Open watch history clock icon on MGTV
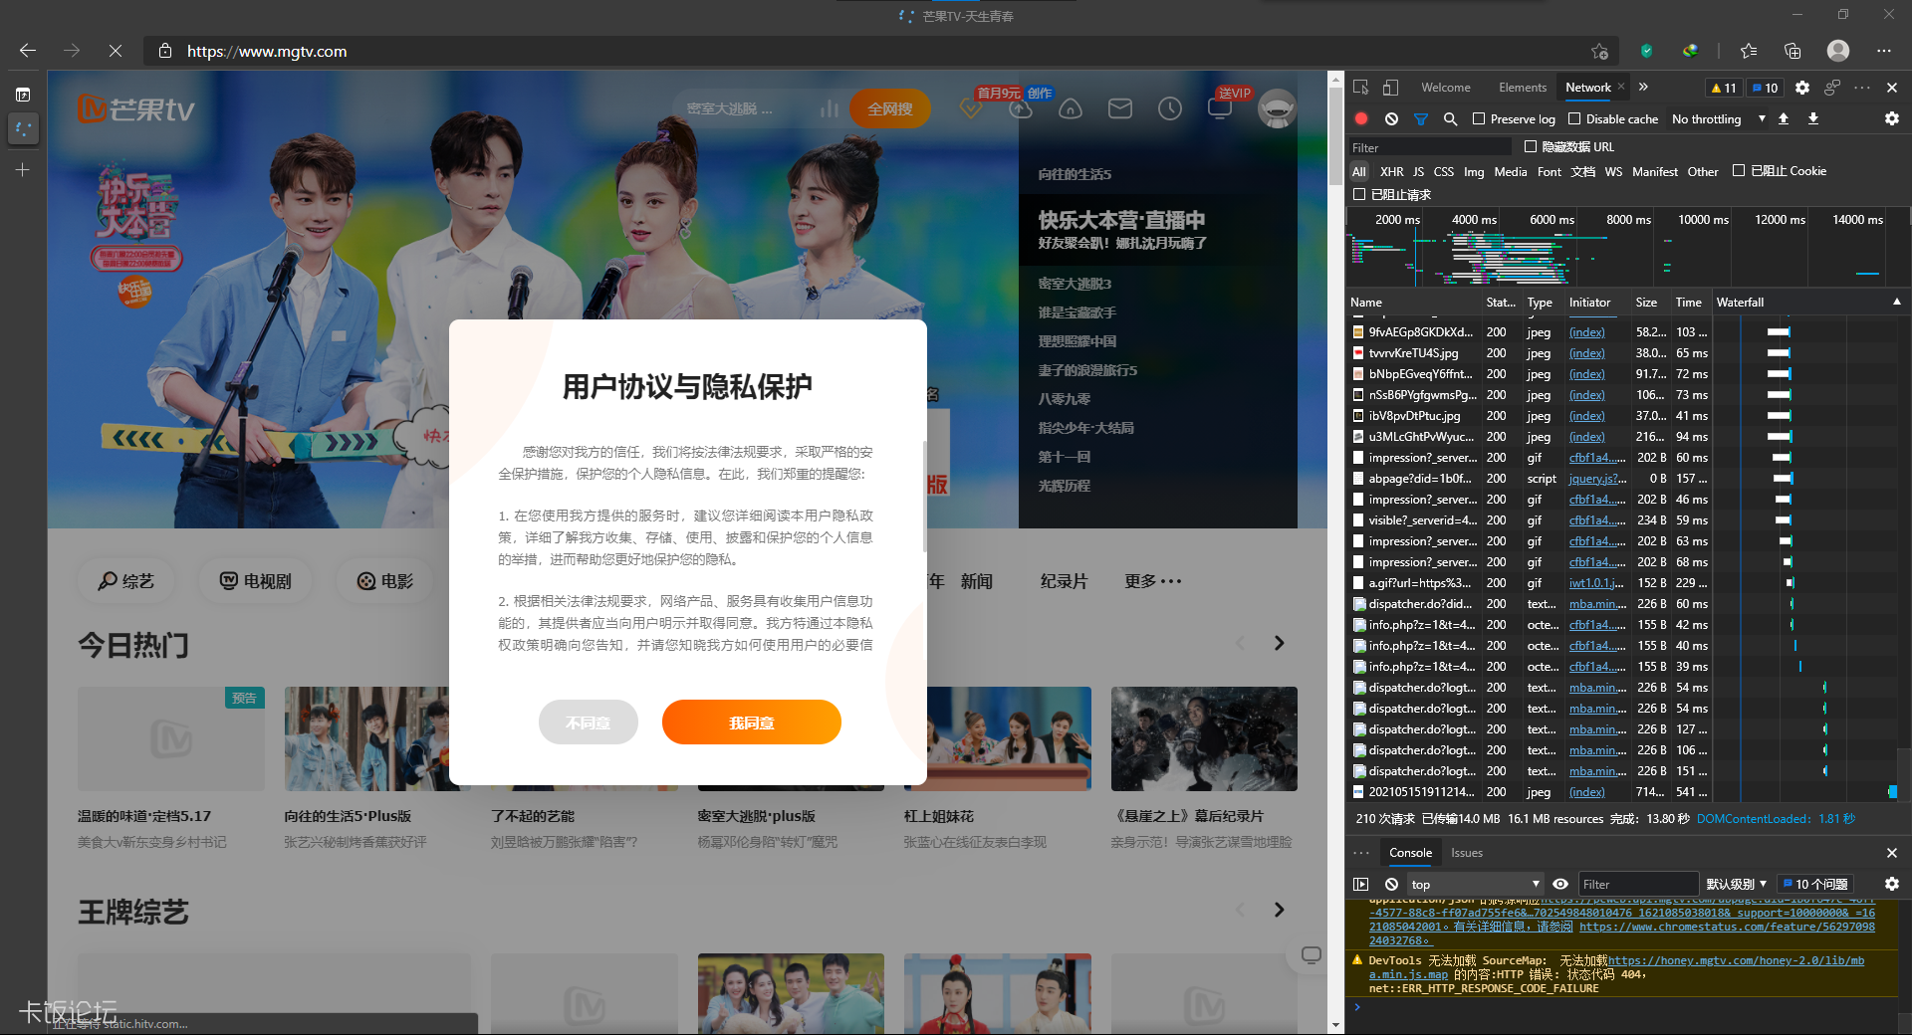The height and width of the screenshot is (1035, 1912). tap(1170, 108)
